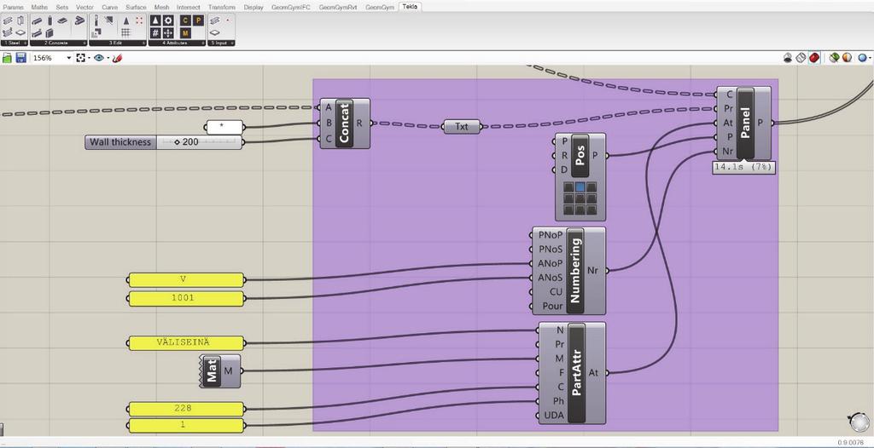The width and height of the screenshot is (874, 448).
Task: Open the arrow next to the eye icon
Action: click(108, 58)
